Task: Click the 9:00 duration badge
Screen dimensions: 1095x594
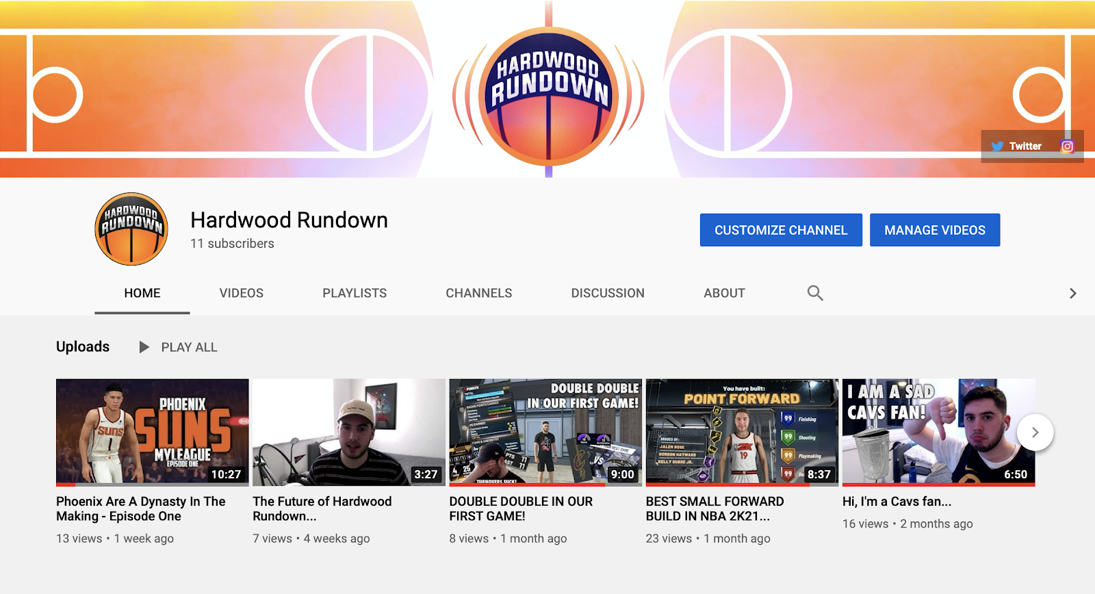Action: 622,474
